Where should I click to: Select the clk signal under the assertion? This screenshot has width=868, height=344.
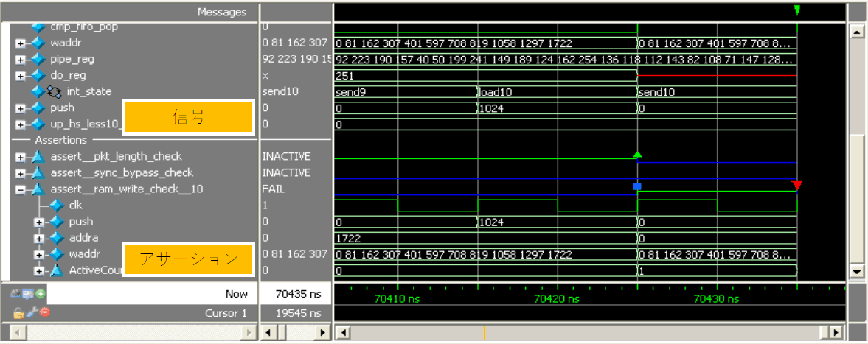coord(75,206)
